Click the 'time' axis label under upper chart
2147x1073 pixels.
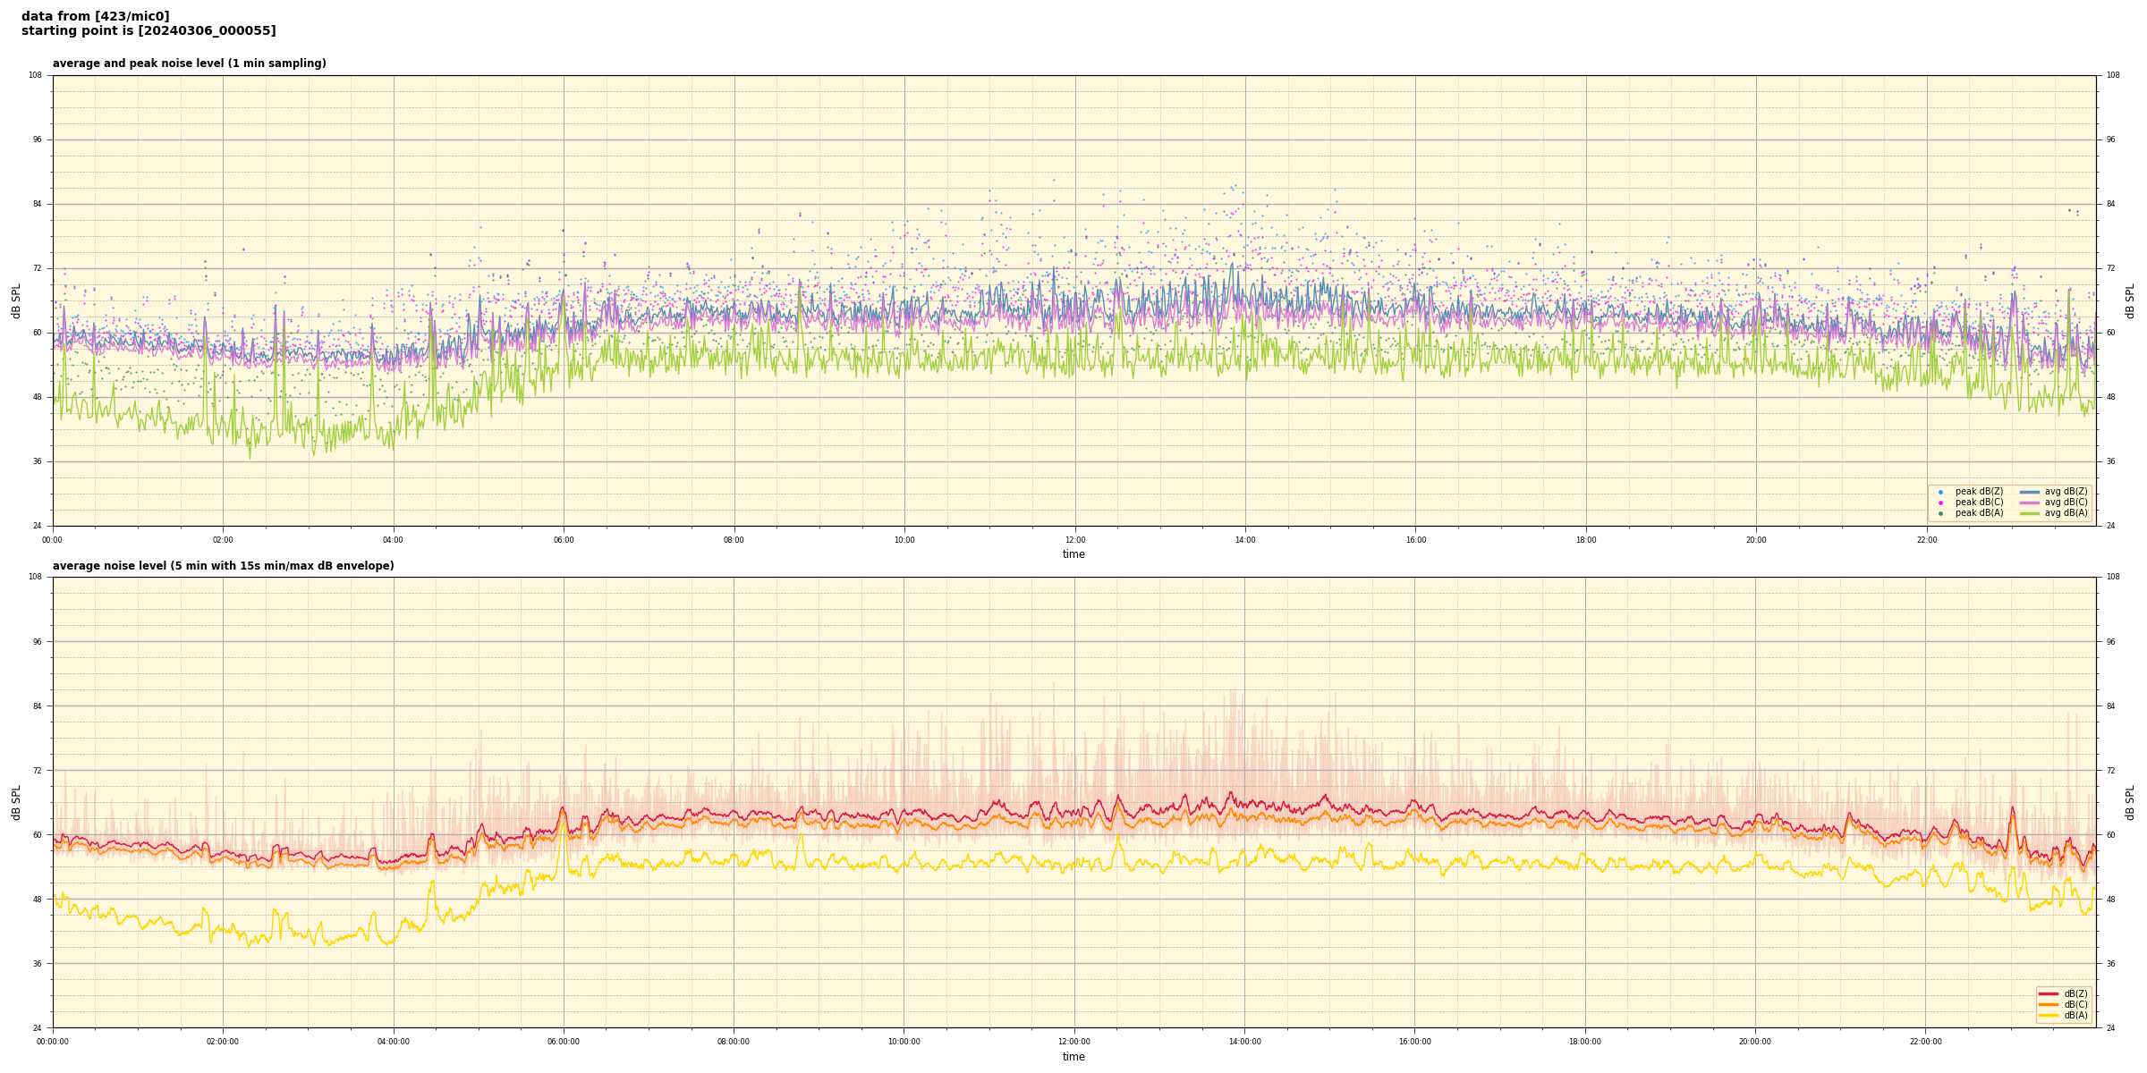(1073, 554)
